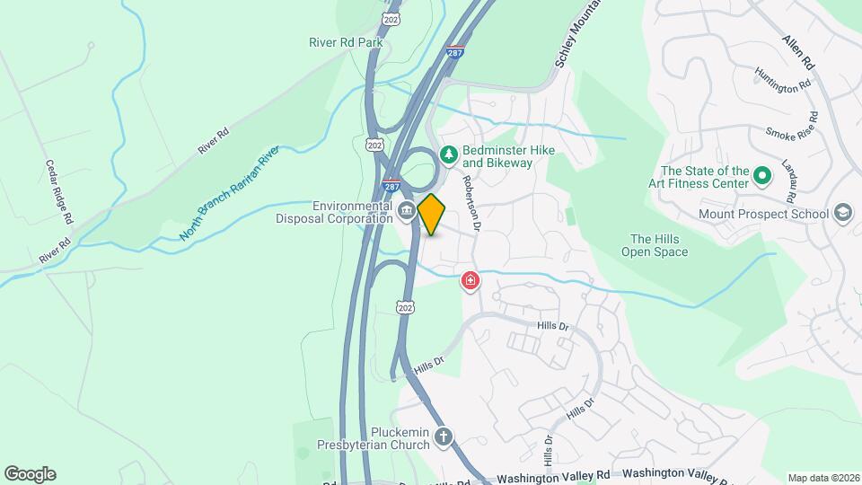Select the Environmental Disposal Corporation museum icon

[406, 212]
